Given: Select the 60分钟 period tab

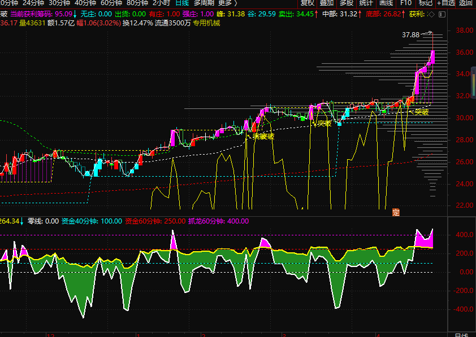Looking at the screenshot, I should click(111, 3).
